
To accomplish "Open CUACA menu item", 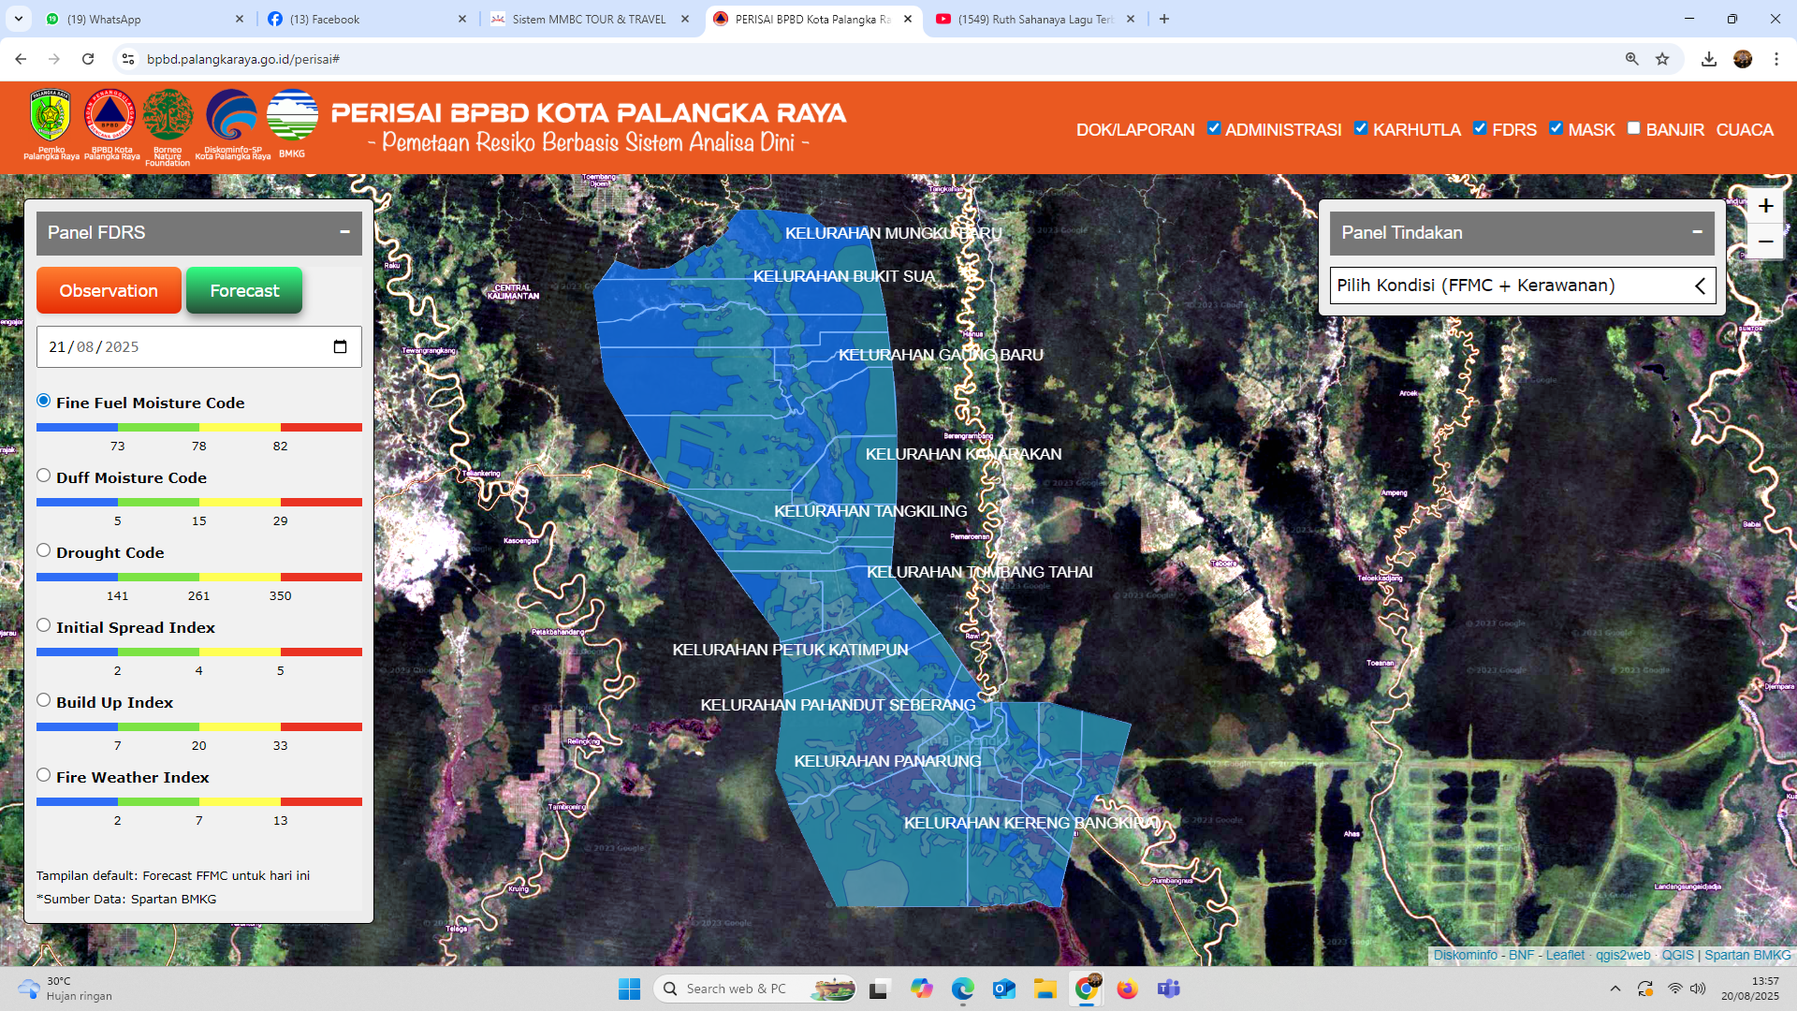I will point(1745,130).
